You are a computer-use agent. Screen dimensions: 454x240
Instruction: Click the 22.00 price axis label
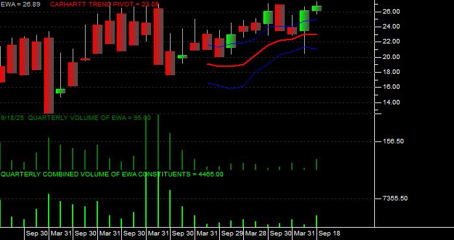[391, 42]
